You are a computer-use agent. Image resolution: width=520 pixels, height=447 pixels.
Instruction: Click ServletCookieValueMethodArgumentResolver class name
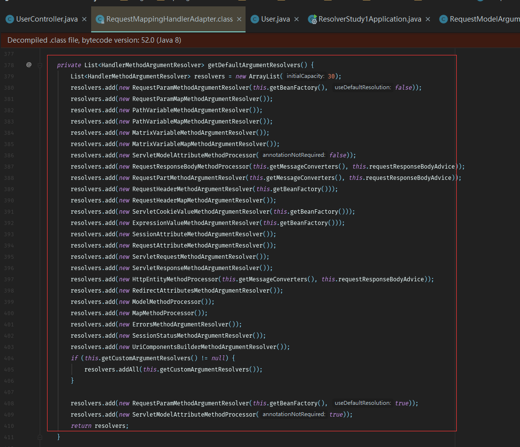[x=201, y=212]
